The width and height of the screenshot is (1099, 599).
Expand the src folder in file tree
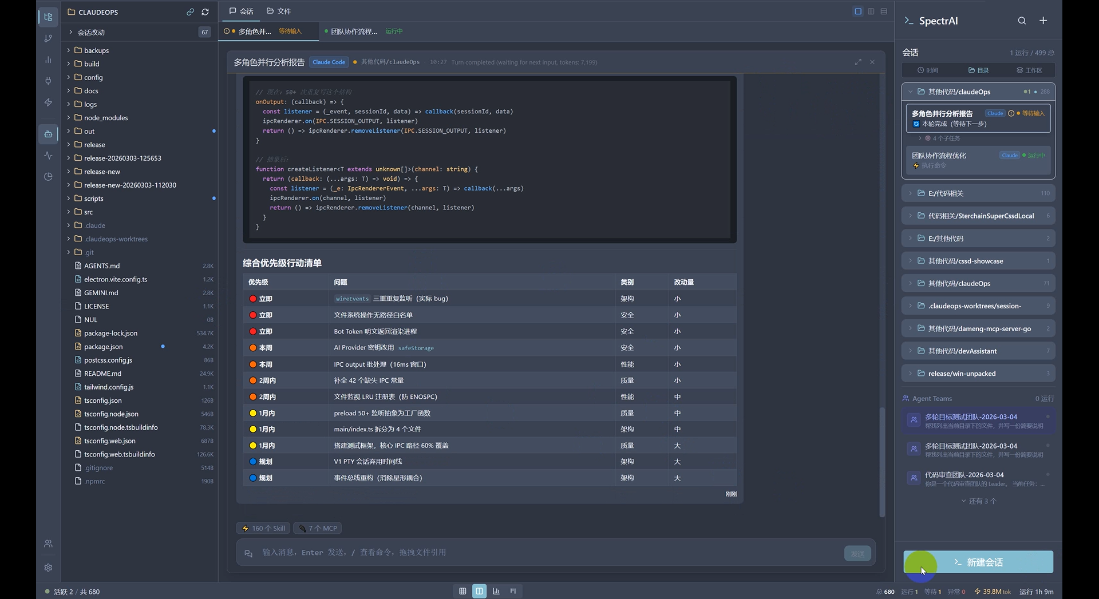[x=88, y=212]
